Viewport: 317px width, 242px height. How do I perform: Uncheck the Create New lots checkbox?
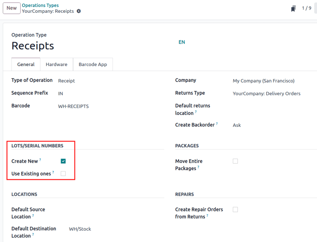point(63,161)
